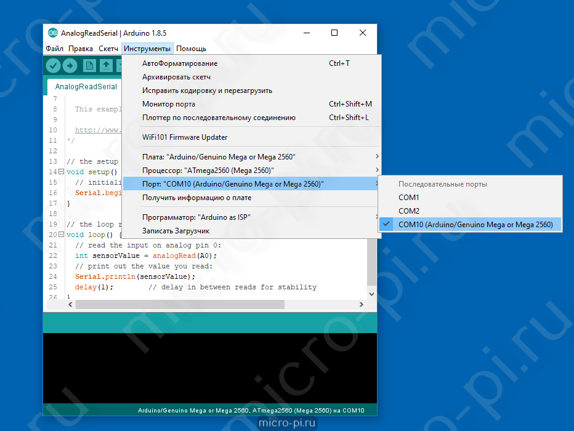Click the horizontal scrollbar thumb in editor
The width and height of the screenshot is (574, 431).
pyautogui.click(x=180, y=304)
